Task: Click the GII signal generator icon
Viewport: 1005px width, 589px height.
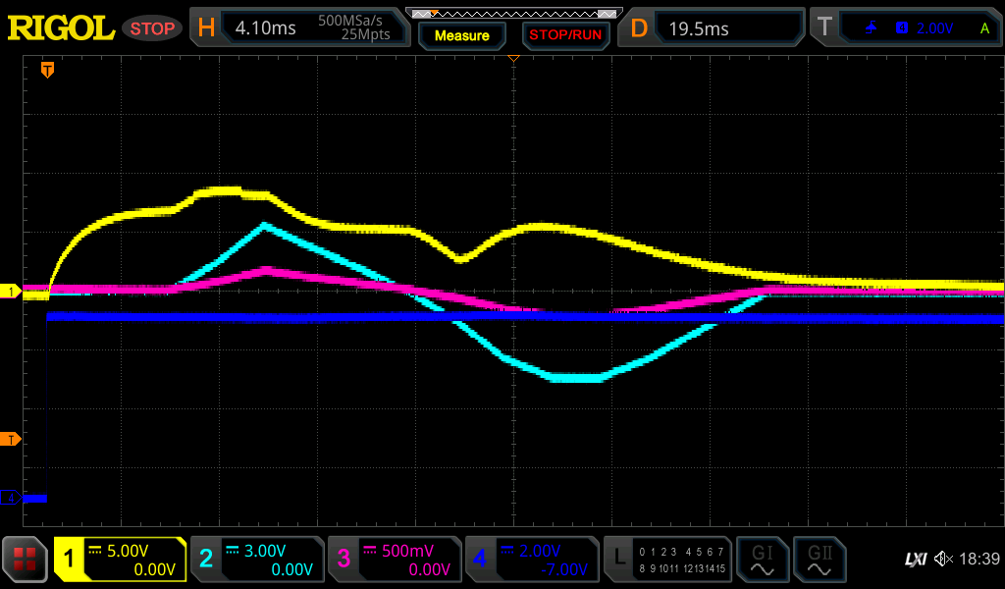Action: coord(819,560)
